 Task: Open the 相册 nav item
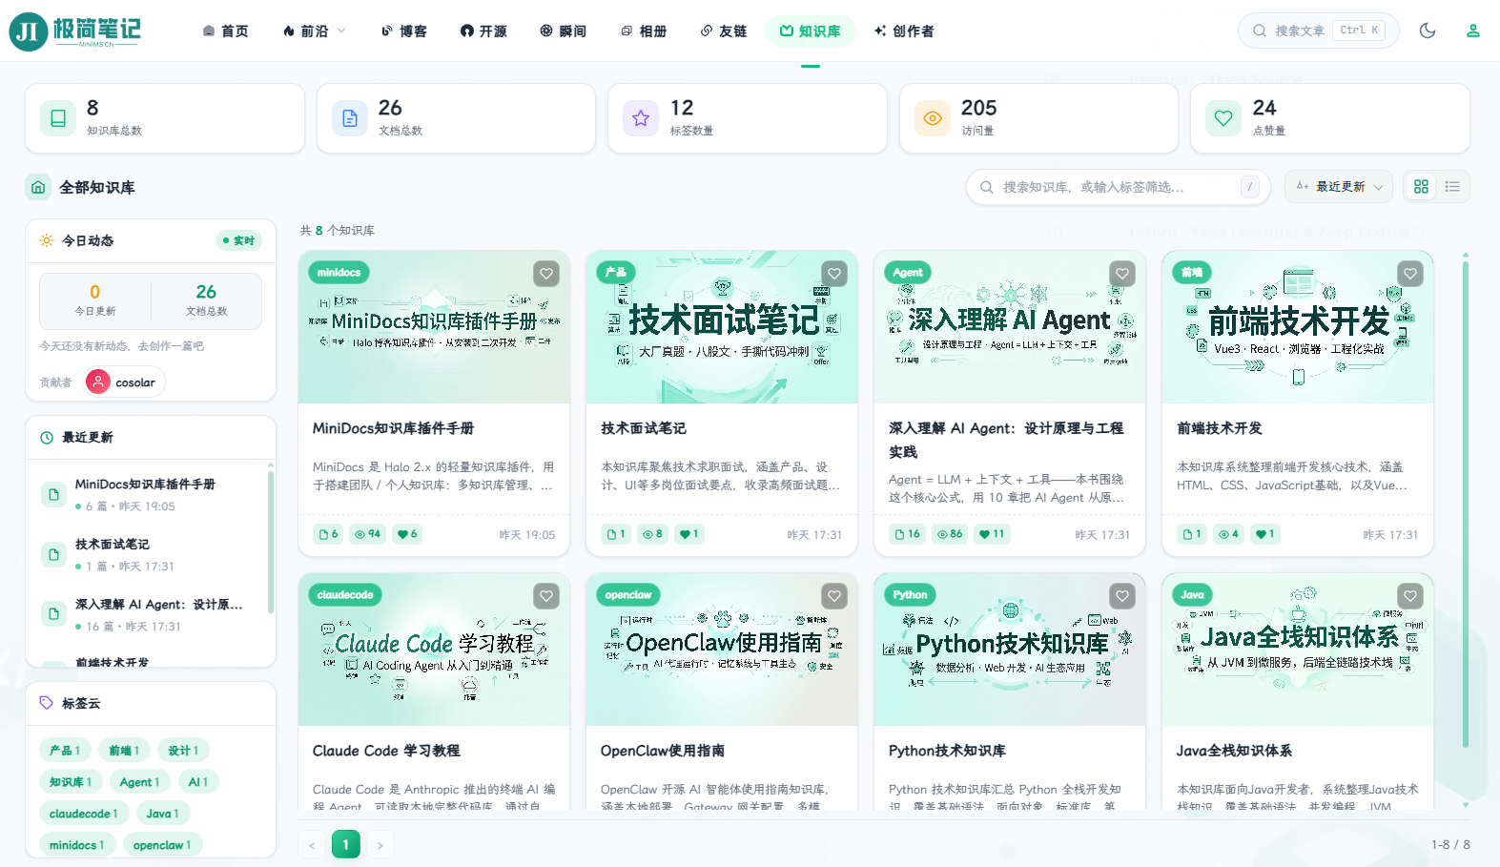tap(644, 31)
